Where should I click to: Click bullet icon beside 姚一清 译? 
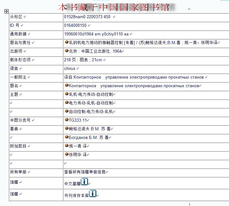pos(67,146)
